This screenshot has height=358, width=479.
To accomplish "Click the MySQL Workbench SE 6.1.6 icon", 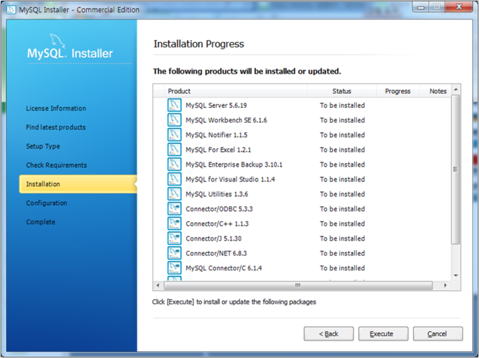I will (174, 120).
